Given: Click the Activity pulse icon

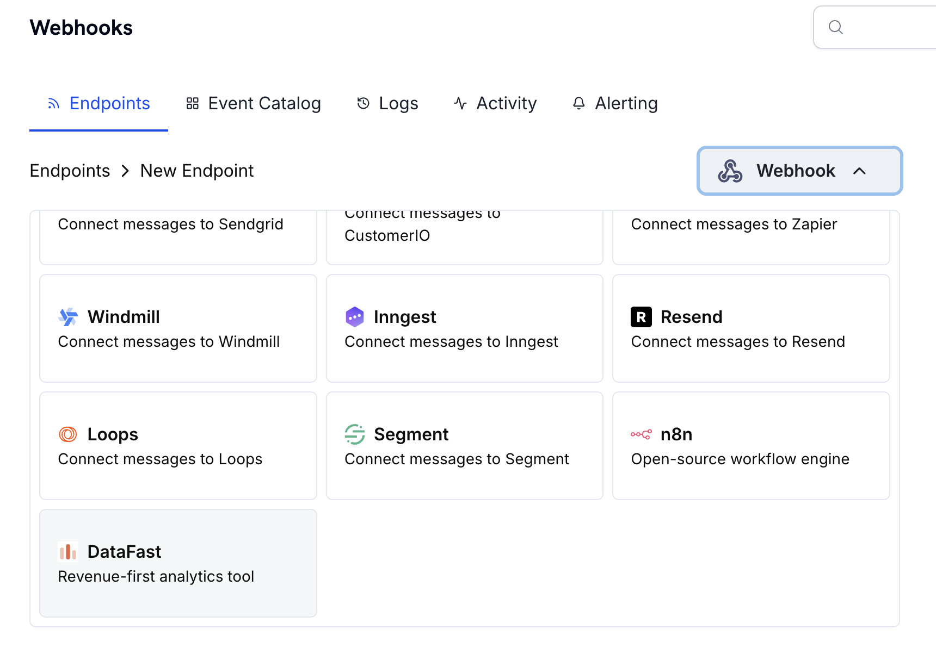Looking at the screenshot, I should point(460,103).
